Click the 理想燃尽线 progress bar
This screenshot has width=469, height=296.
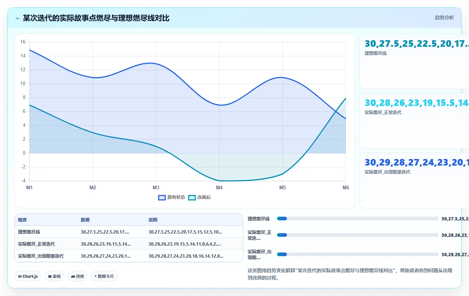point(358,219)
